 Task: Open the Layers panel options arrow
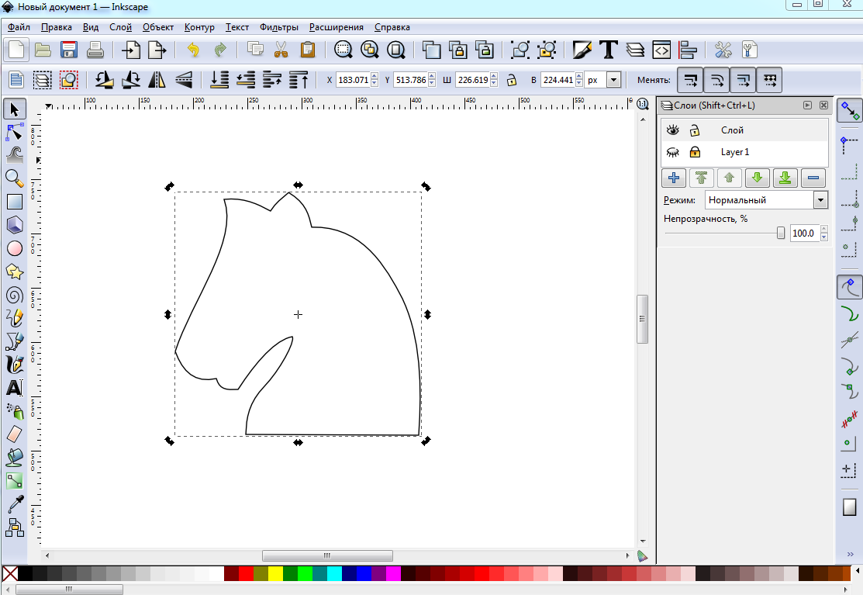(807, 106)
